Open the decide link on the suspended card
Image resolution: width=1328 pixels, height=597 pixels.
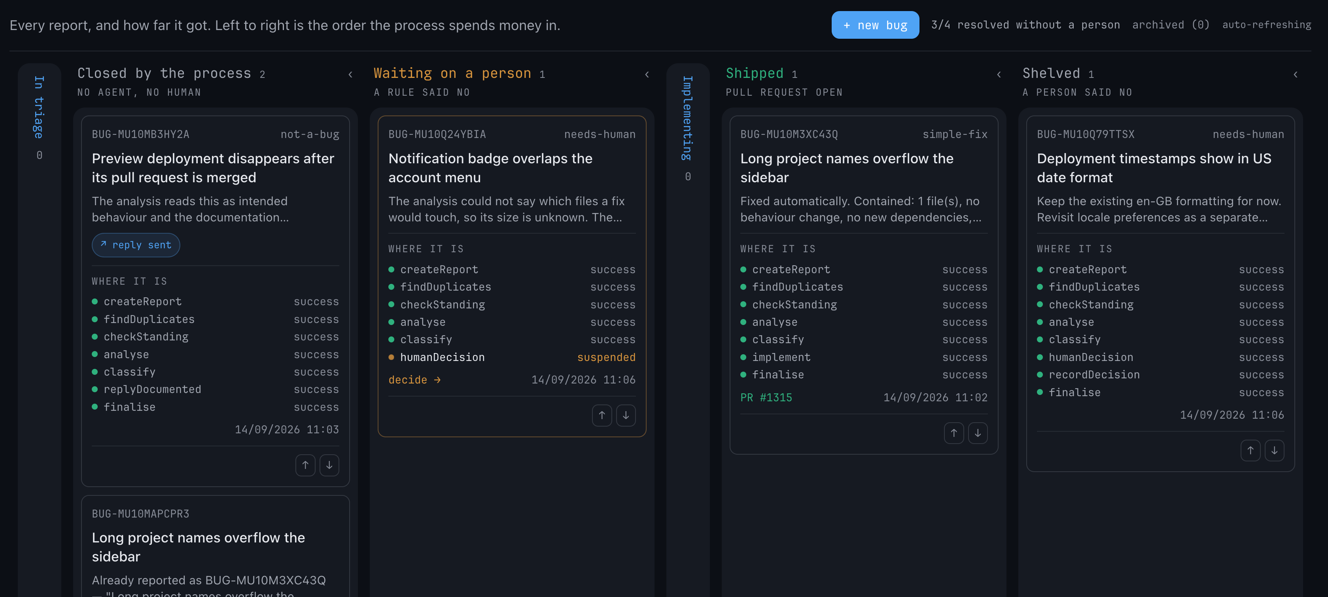point(414,380)
